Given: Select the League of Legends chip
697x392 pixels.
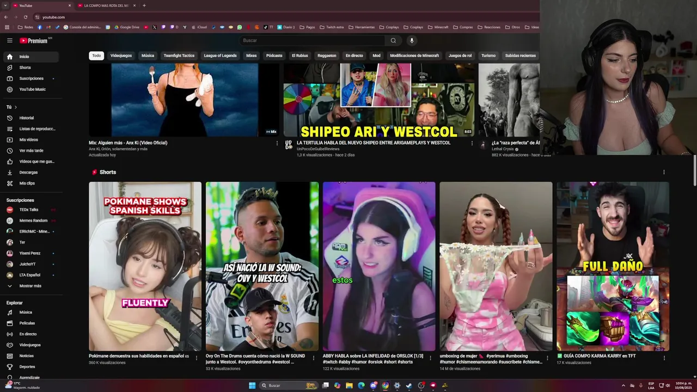Looking at the screenshot, I should (220, 56).
